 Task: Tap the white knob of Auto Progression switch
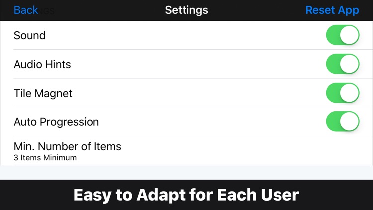point(350,122)
